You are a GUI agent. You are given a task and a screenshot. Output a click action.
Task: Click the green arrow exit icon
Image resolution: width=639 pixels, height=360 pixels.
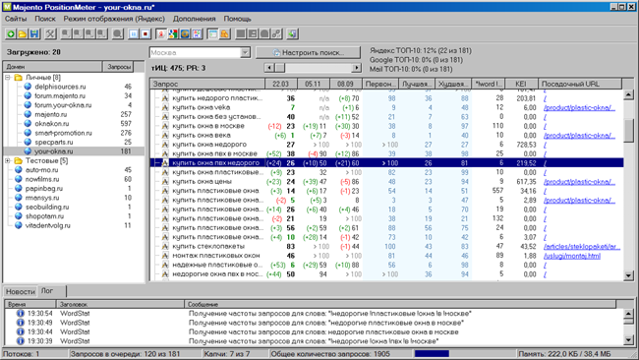click(292, 33)
